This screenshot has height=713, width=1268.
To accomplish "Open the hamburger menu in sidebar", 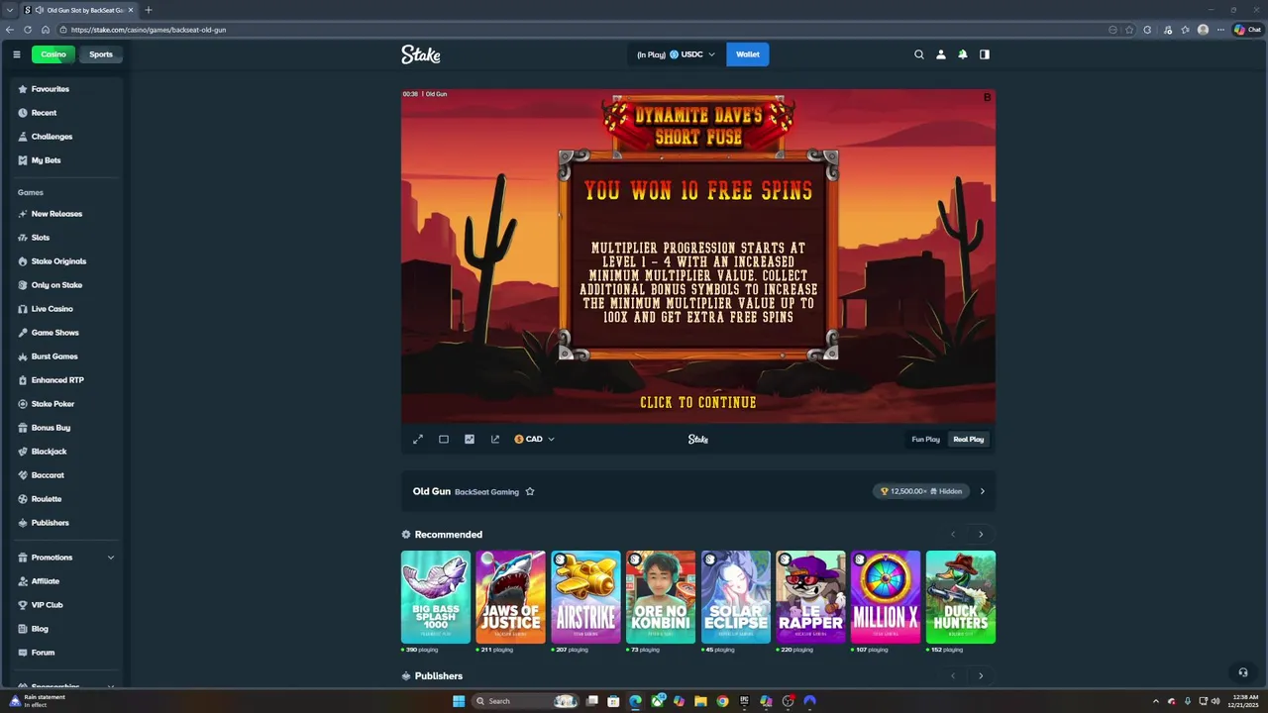I will click(16, 54).
